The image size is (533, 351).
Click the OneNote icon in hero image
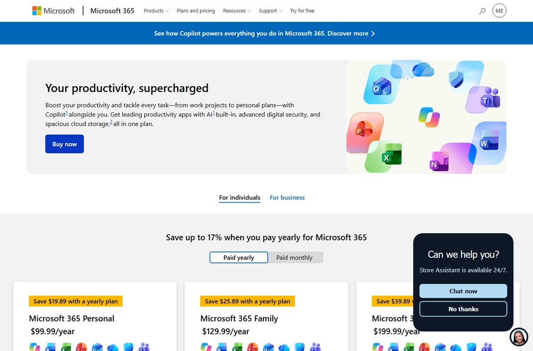[x=439, y=162]
